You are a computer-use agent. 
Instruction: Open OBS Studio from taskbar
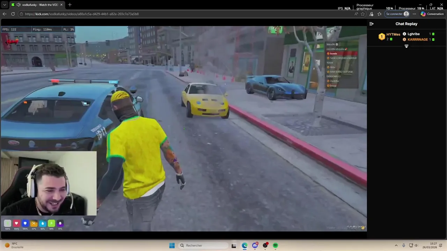[x=265, y=245]
